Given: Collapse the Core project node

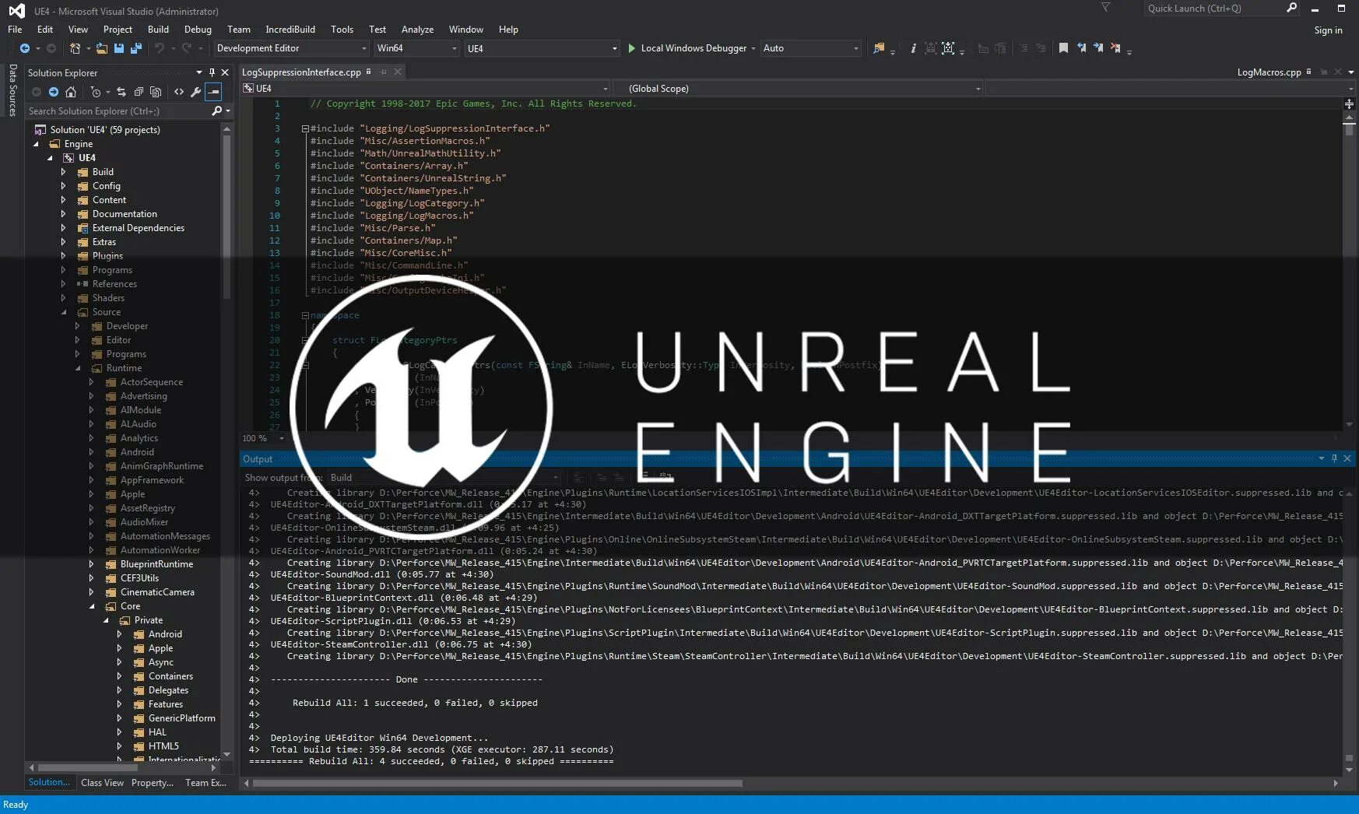Looking at the screenshot, I should pos(91,606).
